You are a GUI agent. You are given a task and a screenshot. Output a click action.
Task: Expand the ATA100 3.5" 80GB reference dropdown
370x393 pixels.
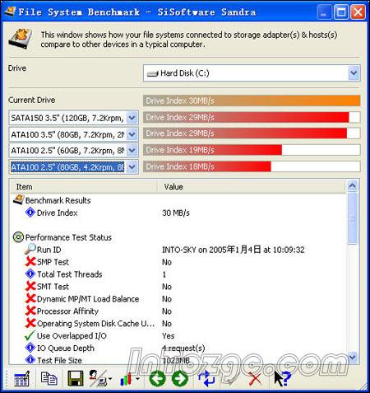(x=132, y=134)
